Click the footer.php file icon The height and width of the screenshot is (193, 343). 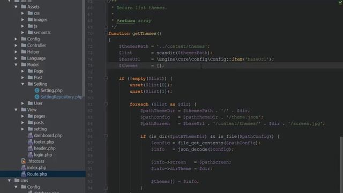(x=31, y=142)
